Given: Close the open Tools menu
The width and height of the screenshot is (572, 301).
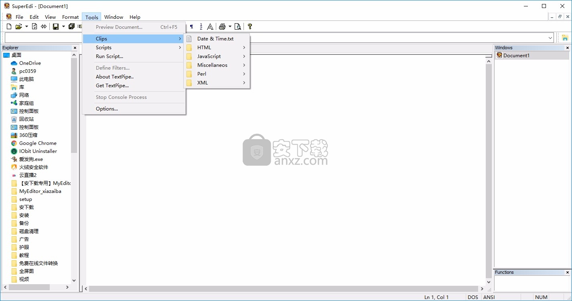Looking at the screenshot, I should pos(91,17).
